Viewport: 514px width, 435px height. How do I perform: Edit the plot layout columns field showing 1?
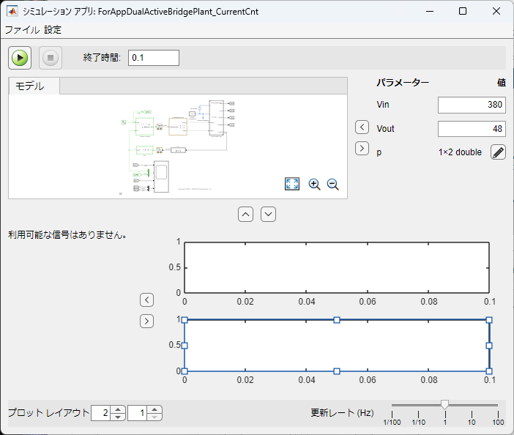pyautogui.click(x=138, y=413)
